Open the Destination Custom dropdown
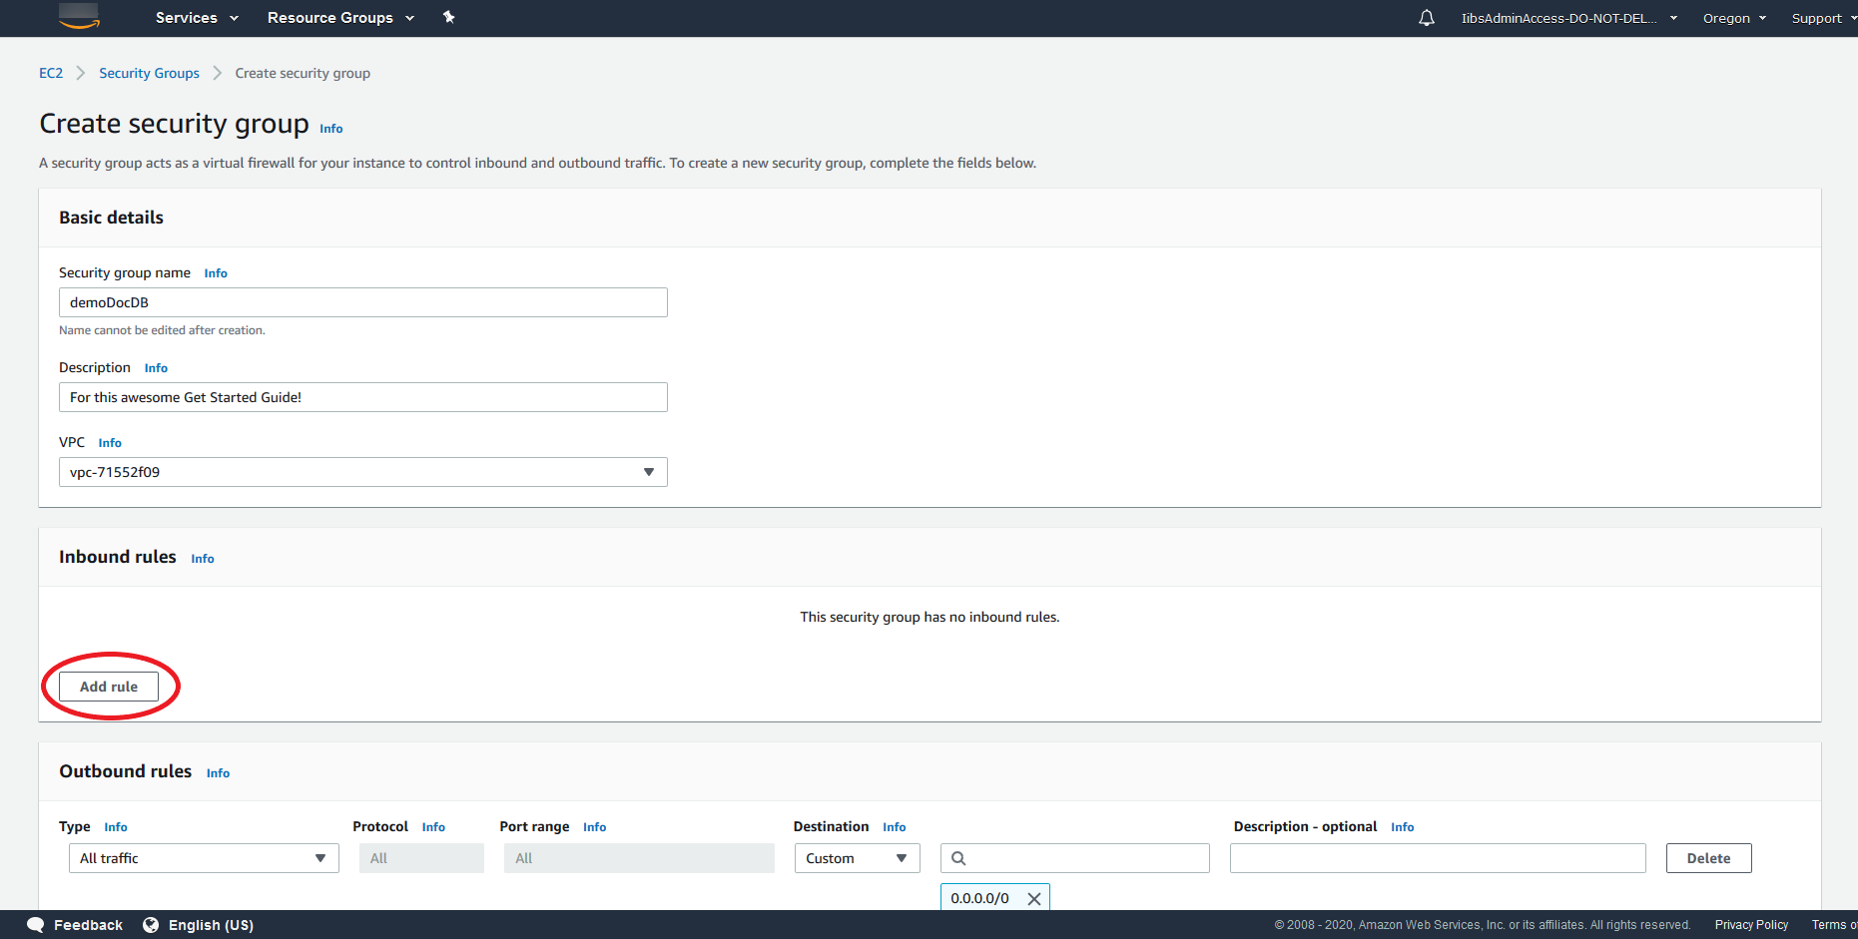Image resolution: width=1858 pixels, height=939 pixels. [856, 858]
